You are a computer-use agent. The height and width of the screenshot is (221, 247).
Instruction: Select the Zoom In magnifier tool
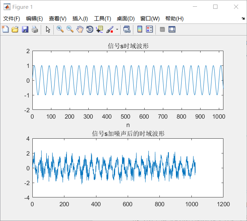point(60,30)
